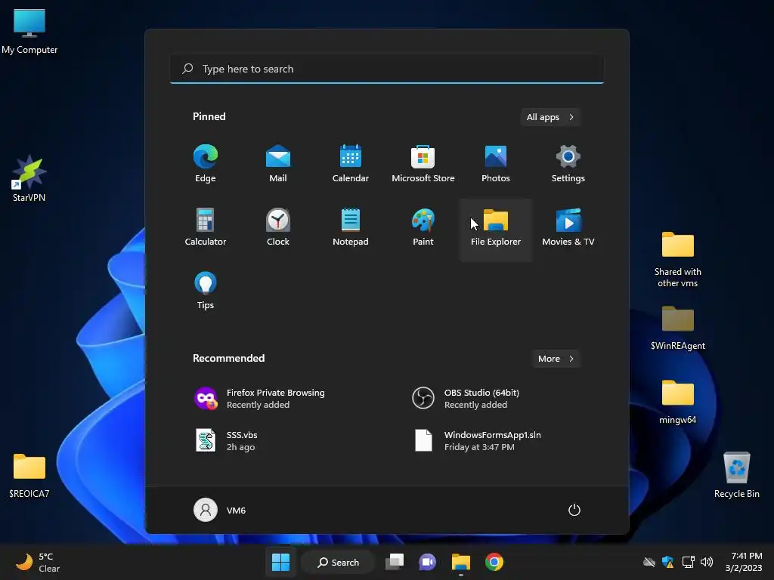Click the OneDrive cloud tray icon

[649, 562]
